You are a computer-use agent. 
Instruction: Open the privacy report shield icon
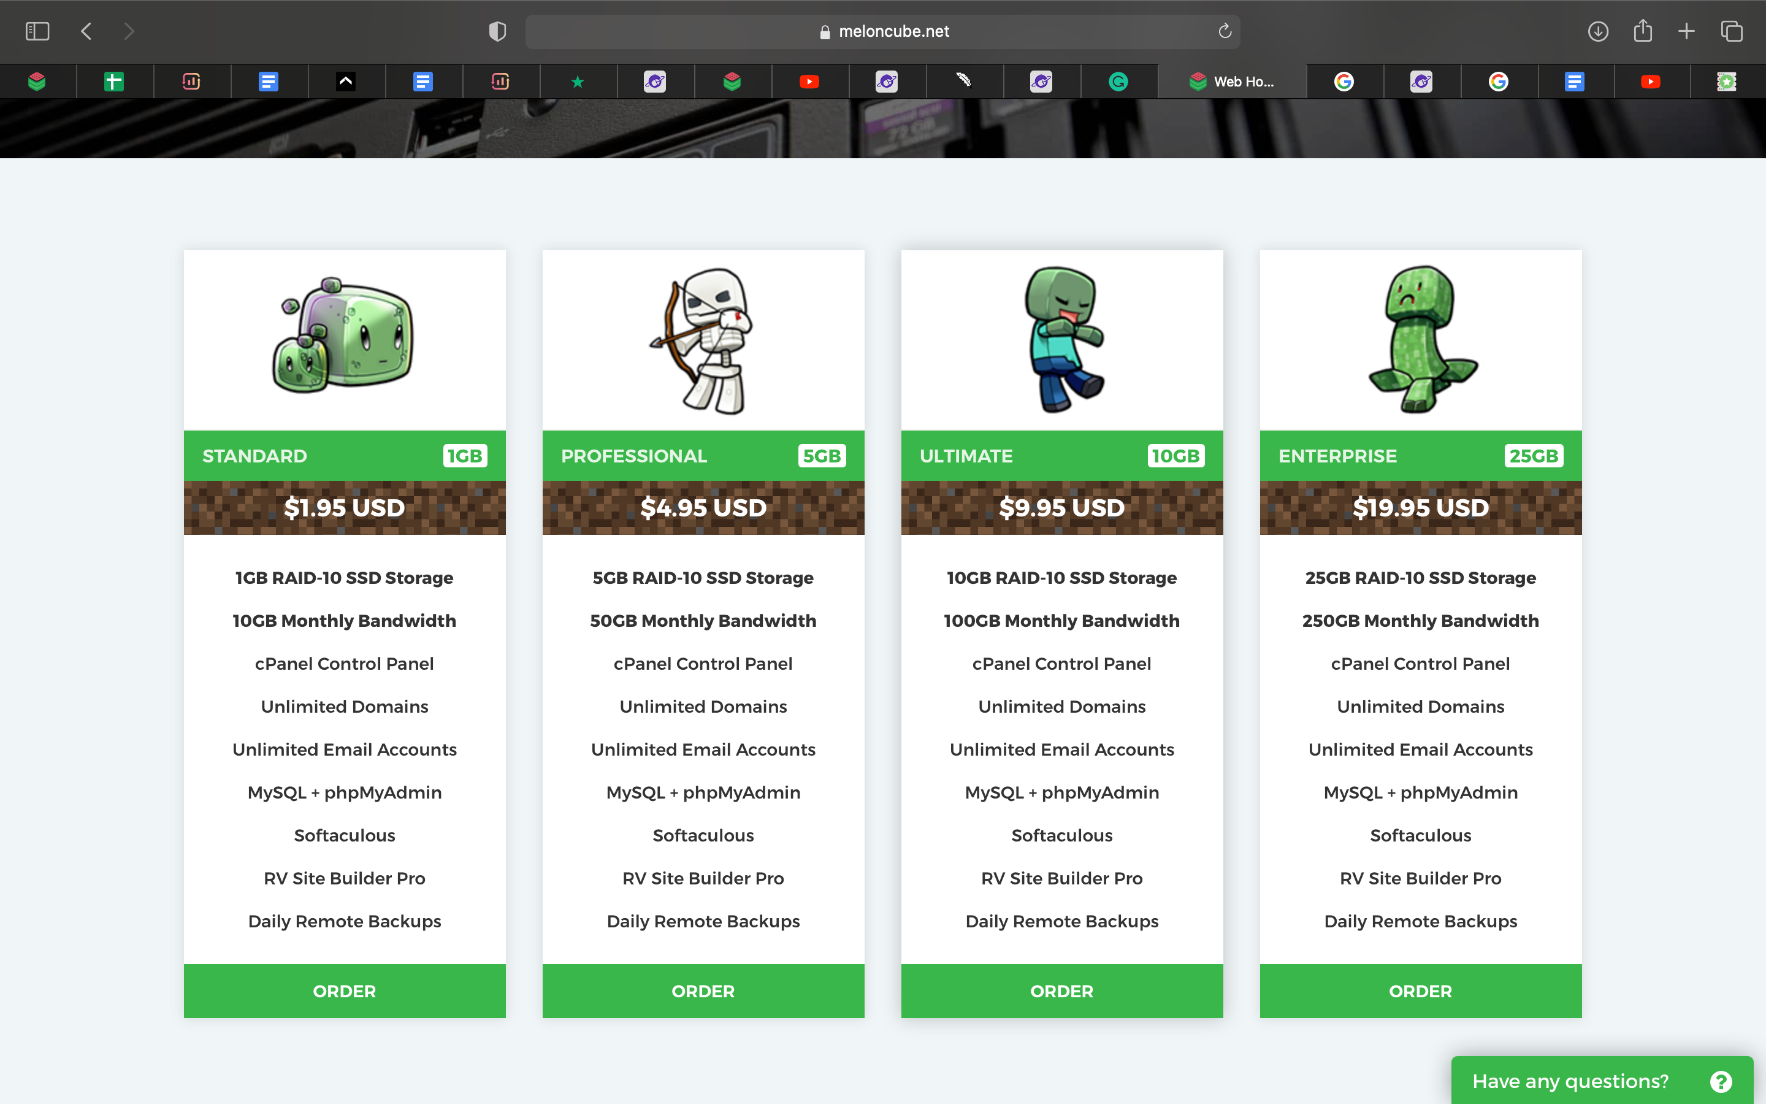(x=497, y=31)
